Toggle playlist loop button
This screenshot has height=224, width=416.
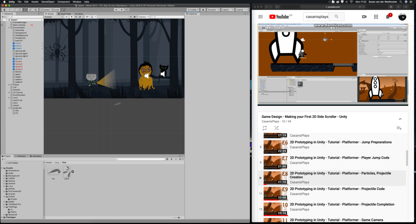tap(265, 128)
